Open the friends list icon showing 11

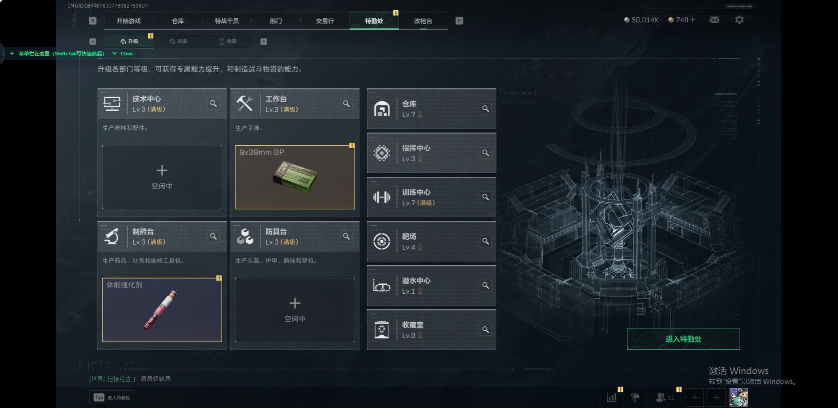(665, 397)
